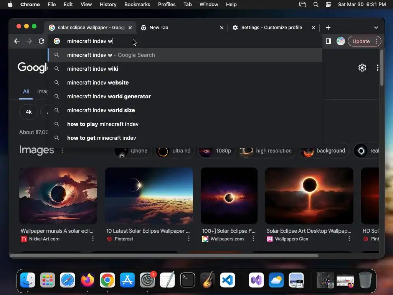Open '10 Latest Solar Eclipse Wallpaper' link
This screenshot has height=295, width=393.
(148, 231)
